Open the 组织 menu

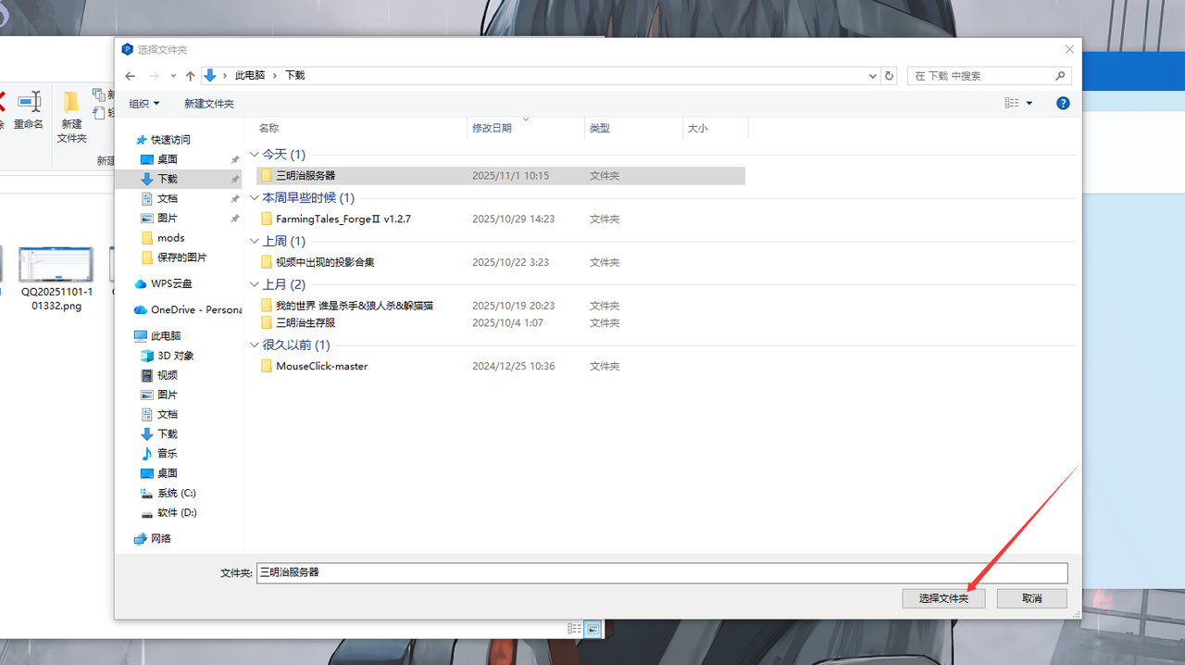[144, 104]
